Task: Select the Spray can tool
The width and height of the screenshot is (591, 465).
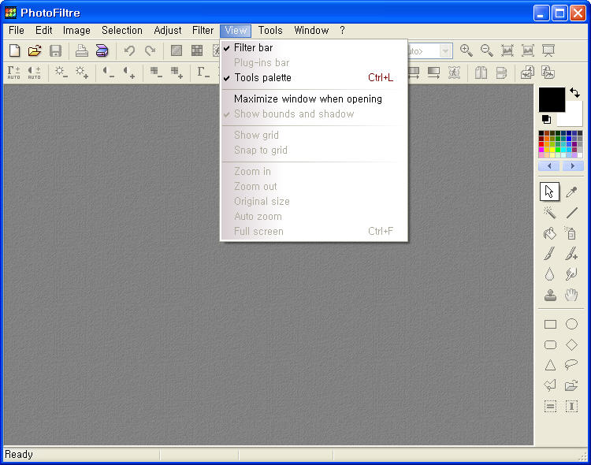Action: (571, 233)
